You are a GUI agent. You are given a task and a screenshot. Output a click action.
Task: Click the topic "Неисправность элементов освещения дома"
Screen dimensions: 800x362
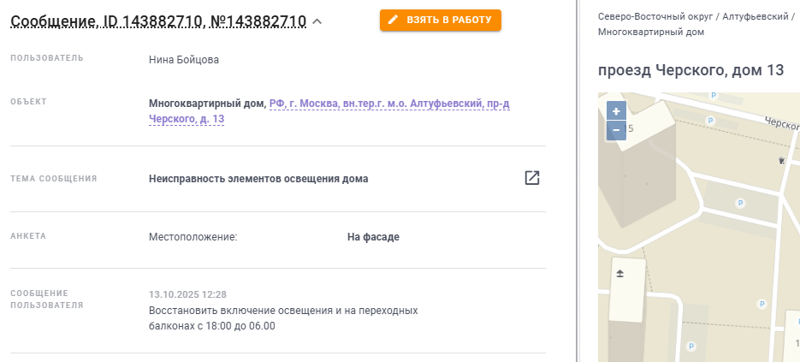258,179
